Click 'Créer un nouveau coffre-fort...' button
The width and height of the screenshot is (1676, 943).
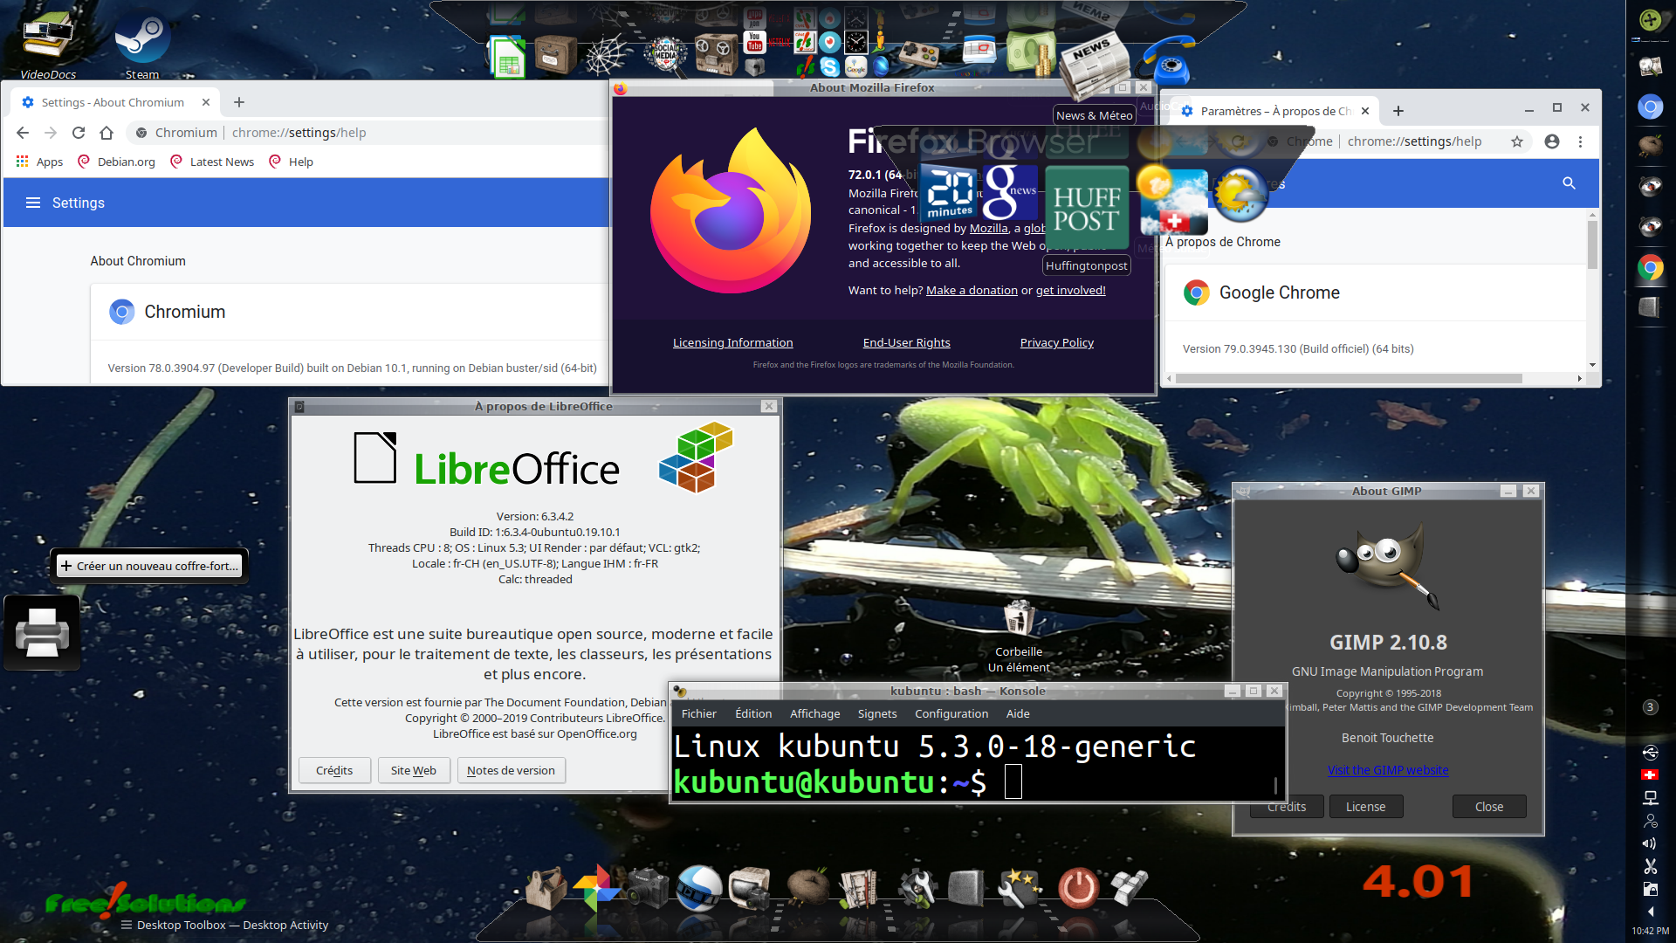(x=149, y=566)
